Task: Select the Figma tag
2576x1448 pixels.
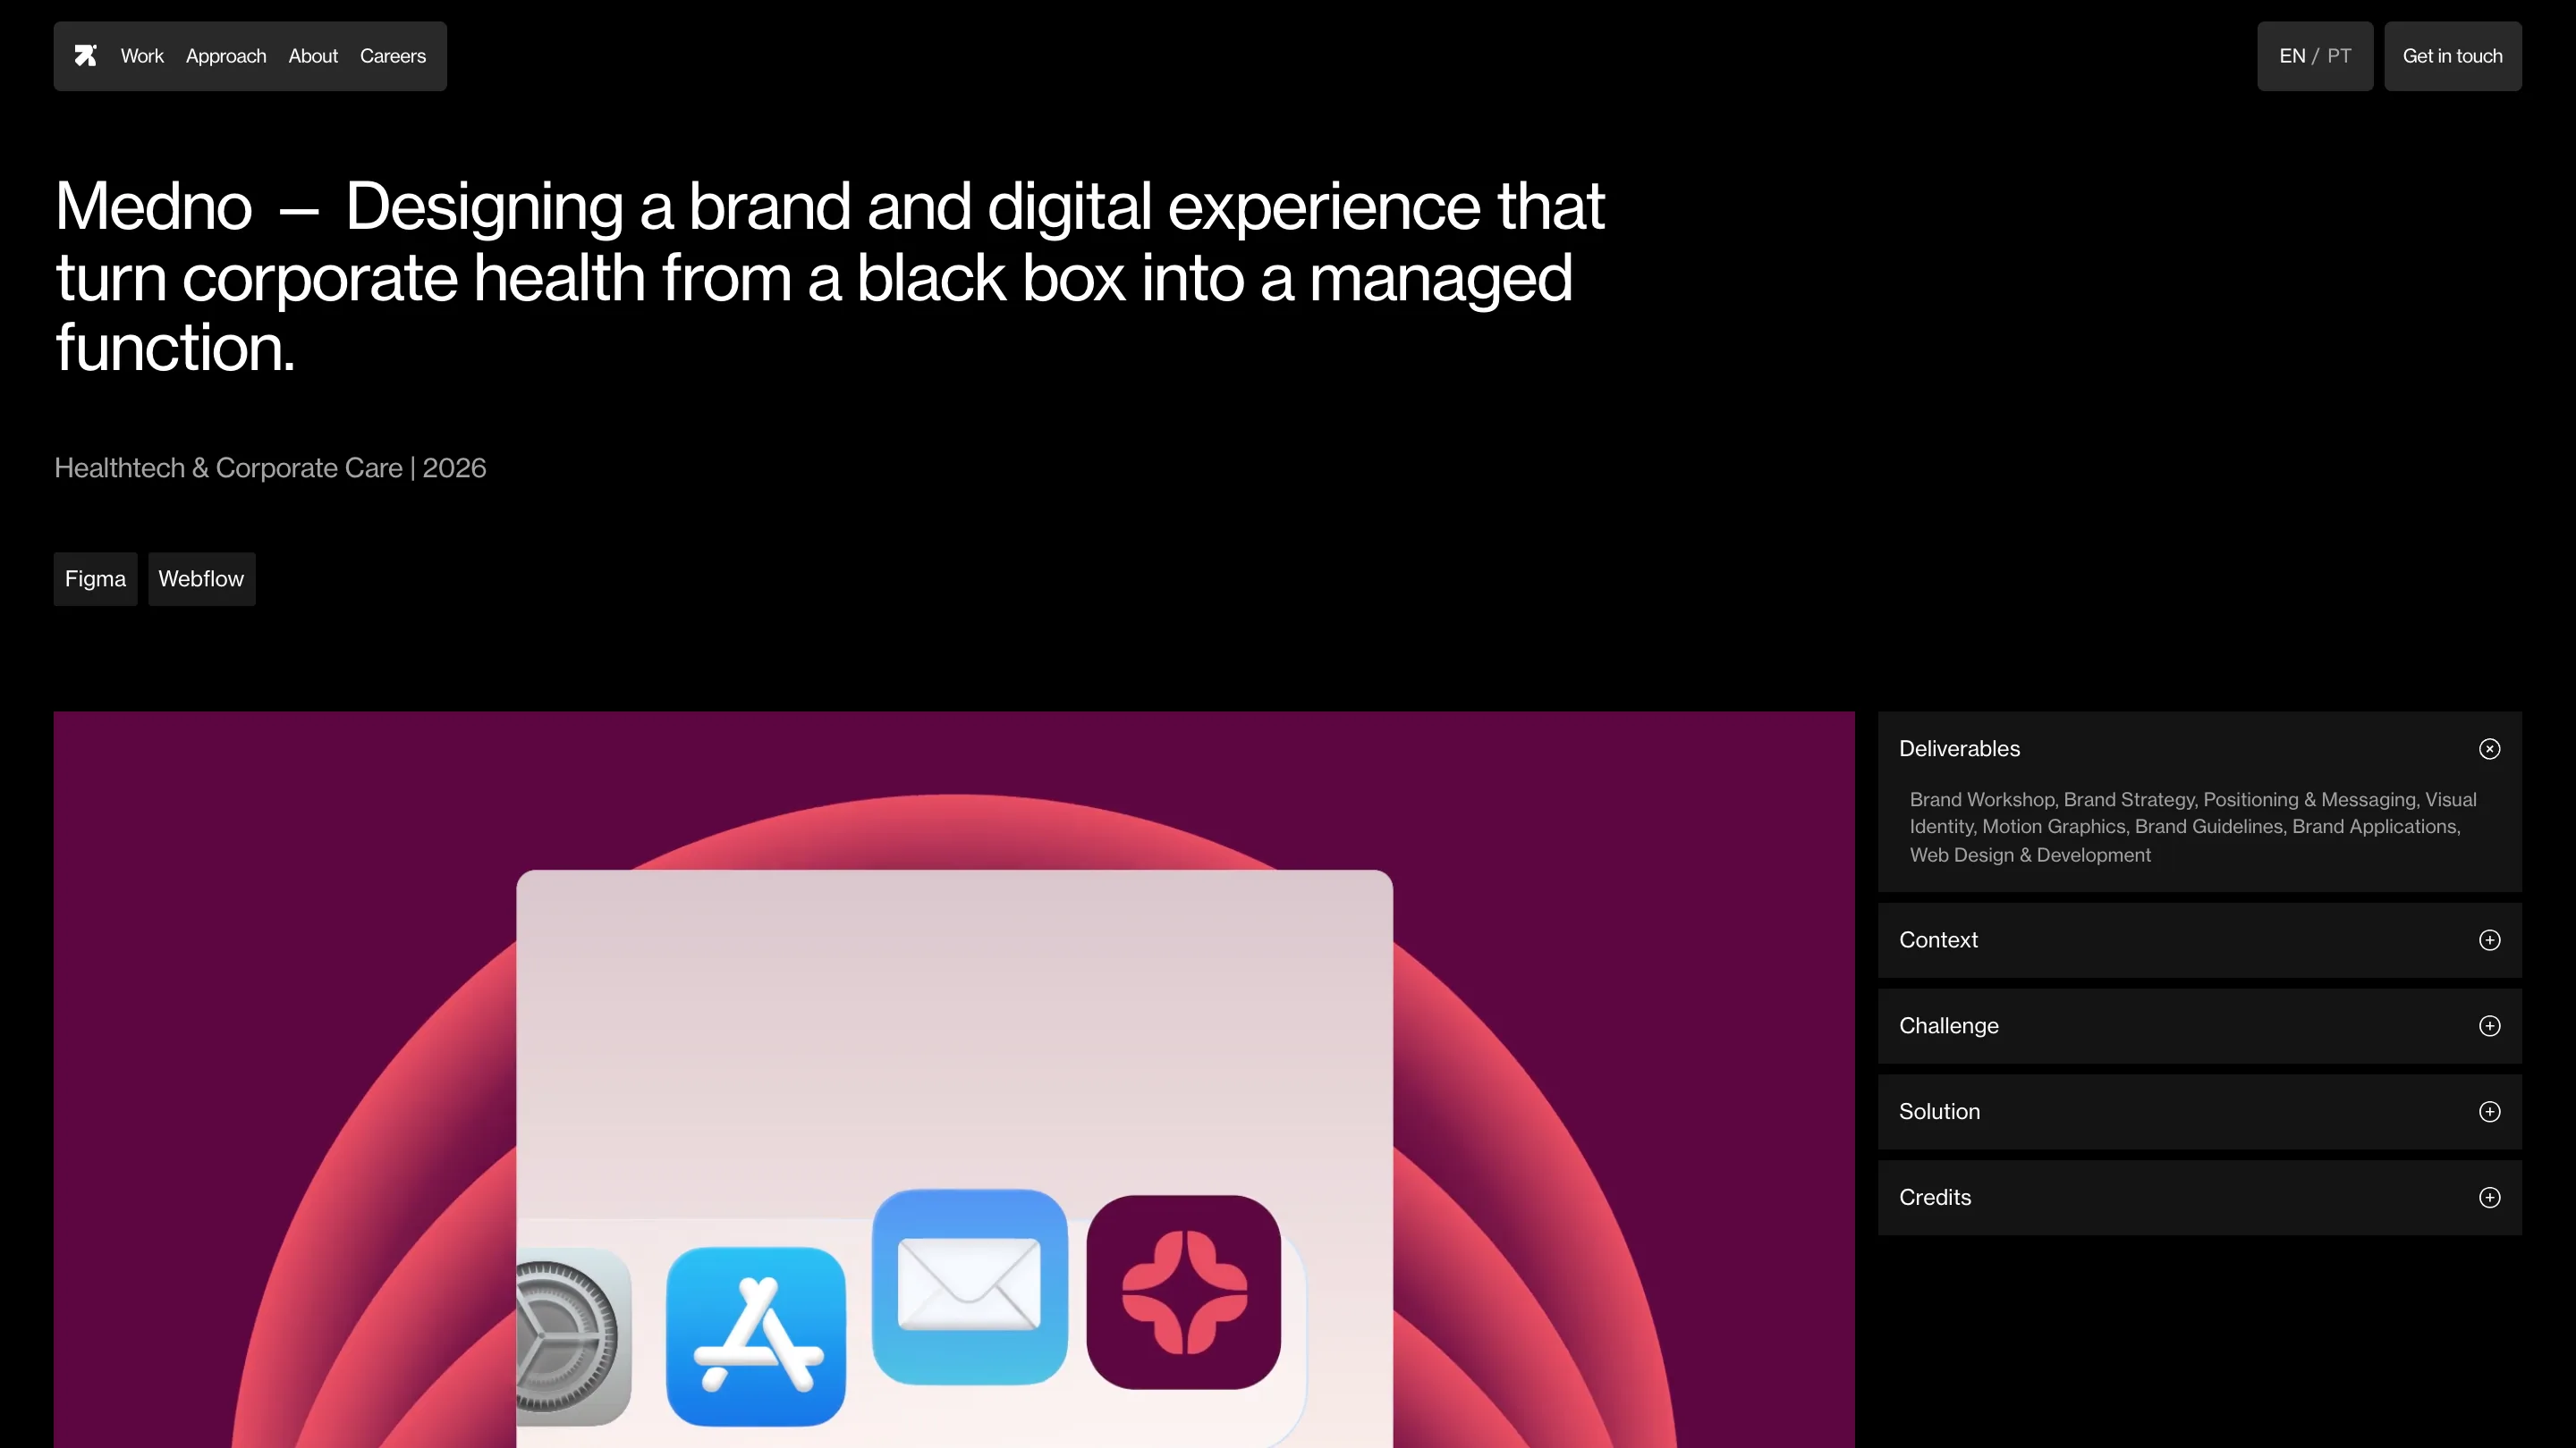Action: click(95, 578)
